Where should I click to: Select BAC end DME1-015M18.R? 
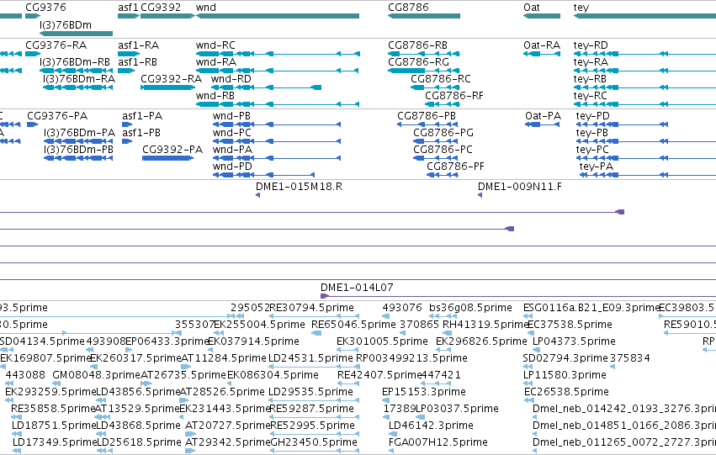pyautogui.click(x=299, y=187)
